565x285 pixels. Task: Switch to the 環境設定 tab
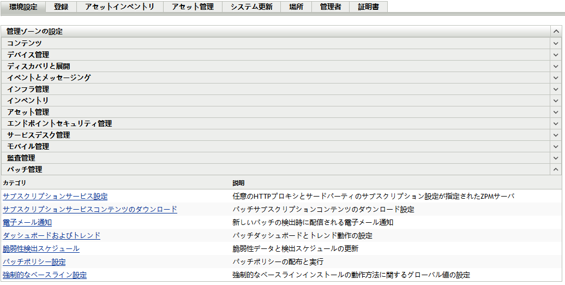(x=23, y=7)
